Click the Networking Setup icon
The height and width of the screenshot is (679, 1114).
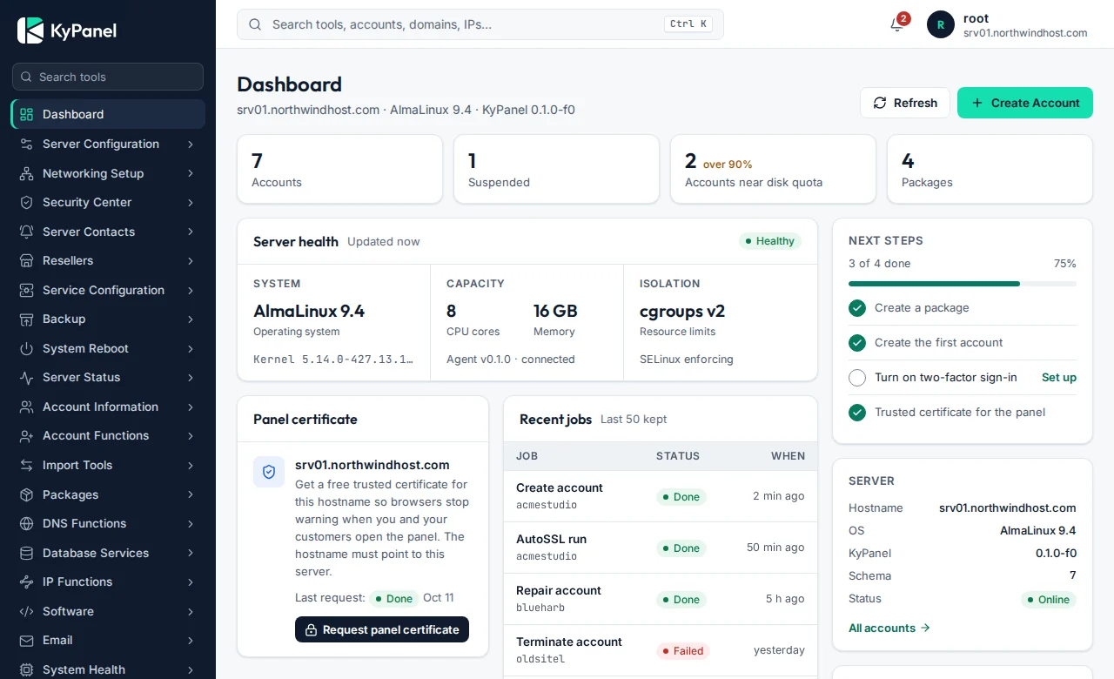coord(26,173)
